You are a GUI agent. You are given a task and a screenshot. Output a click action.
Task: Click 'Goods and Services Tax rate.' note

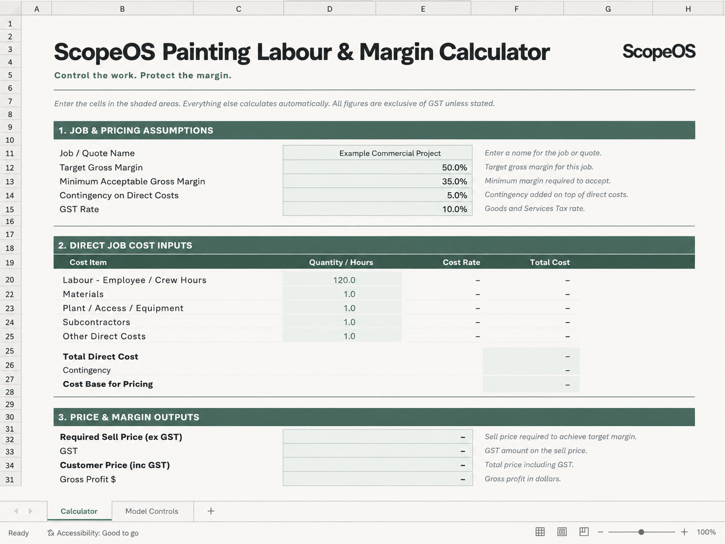(535, 208)
